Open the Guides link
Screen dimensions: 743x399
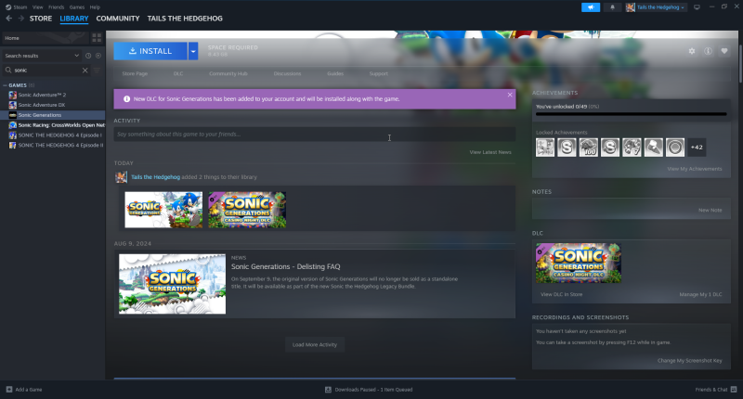point(335,74)
